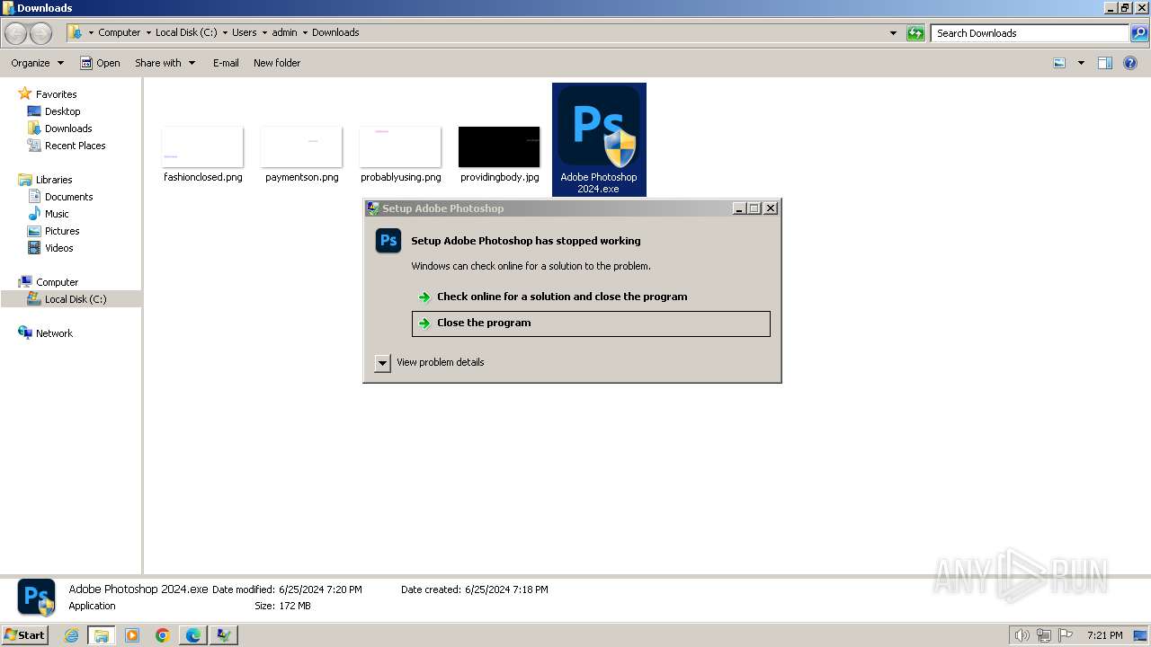
Task: Click the Search Downloads field
Action: (1030, 33)
